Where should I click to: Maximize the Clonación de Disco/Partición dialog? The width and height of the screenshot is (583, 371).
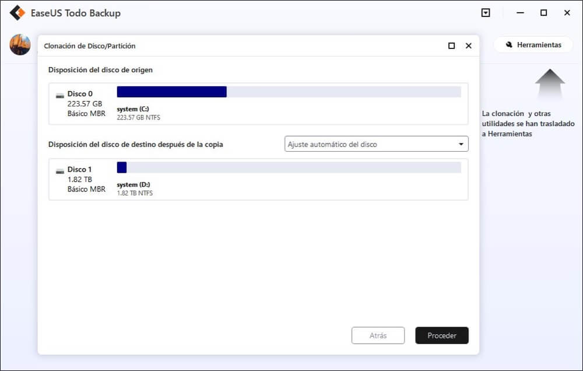451,45
